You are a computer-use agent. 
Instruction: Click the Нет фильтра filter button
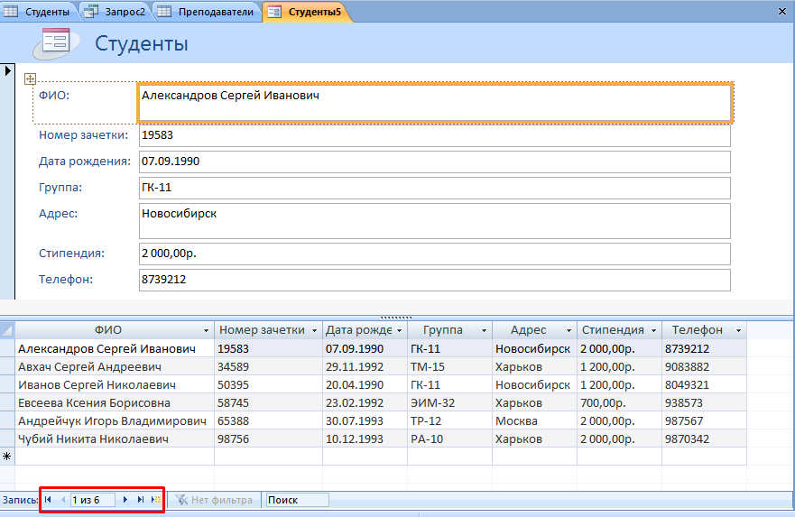[x=215, y=500]
